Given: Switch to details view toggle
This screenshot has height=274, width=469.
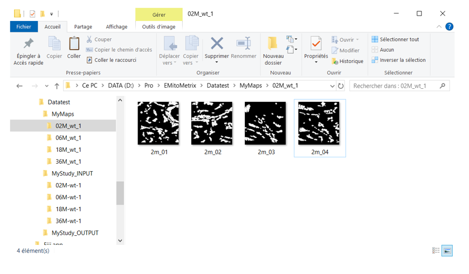Looking at the screenshot, I should pyautogui.click(x=436, y=251).
